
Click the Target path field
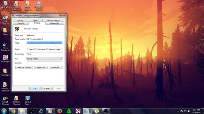(x=44, y=43)
